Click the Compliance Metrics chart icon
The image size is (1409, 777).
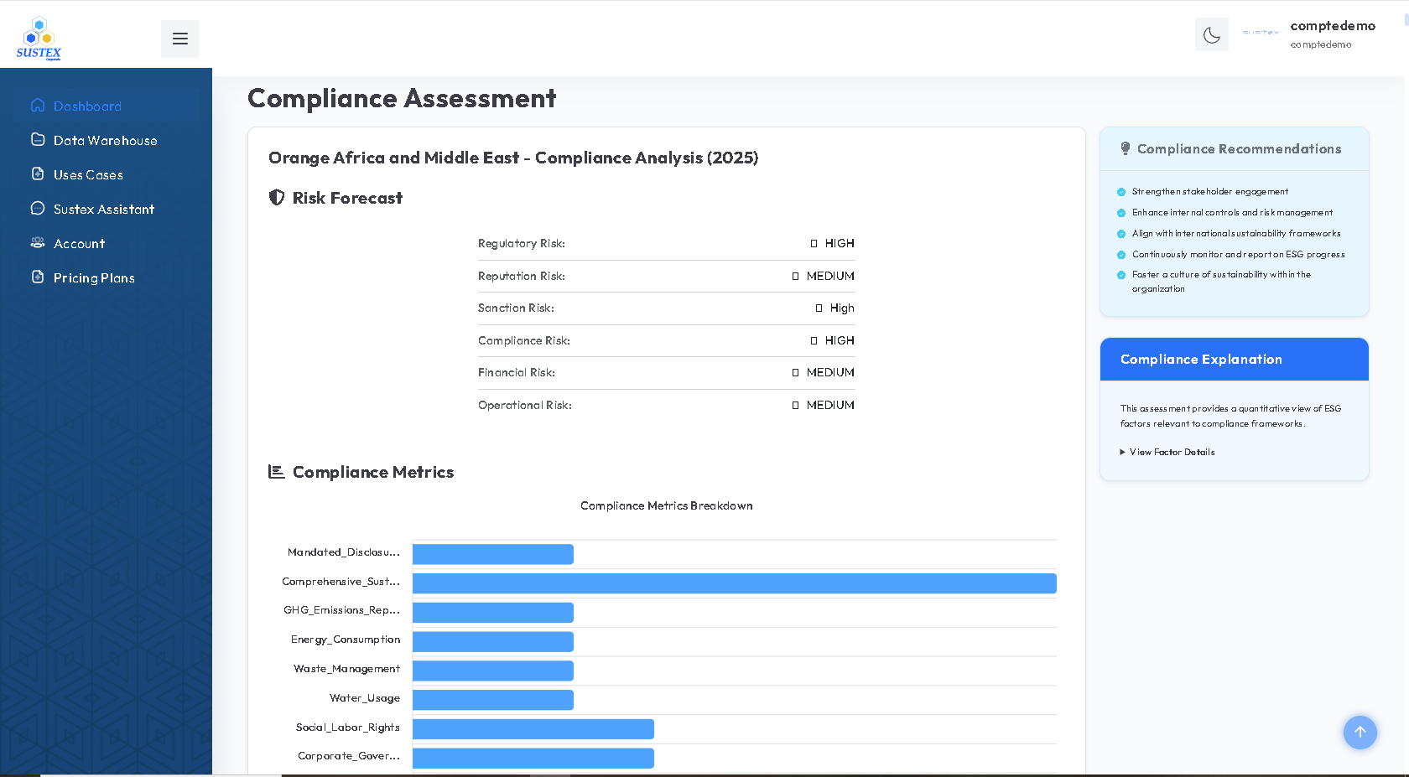277,471
